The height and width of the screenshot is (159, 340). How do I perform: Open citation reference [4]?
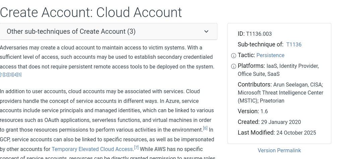point(15,75)
